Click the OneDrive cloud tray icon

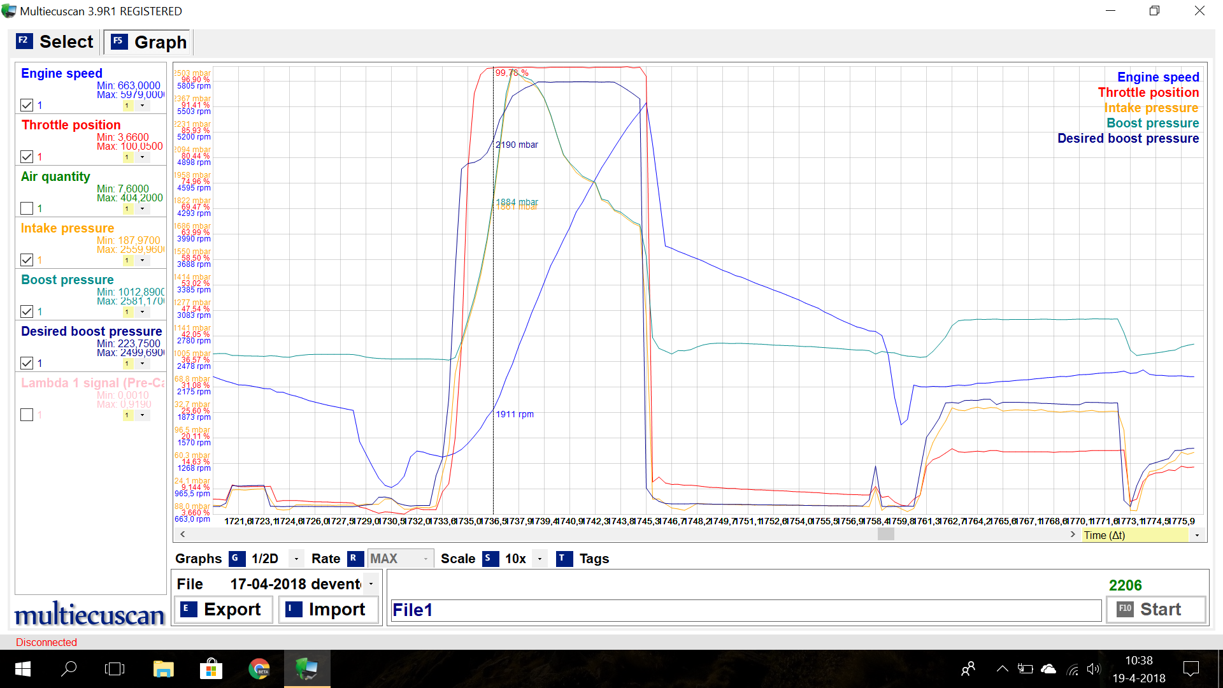(1048, 669)
